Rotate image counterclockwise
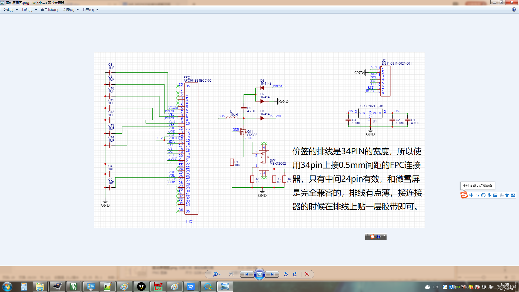This screenshot has width=519, height=292. pos(286,274)
